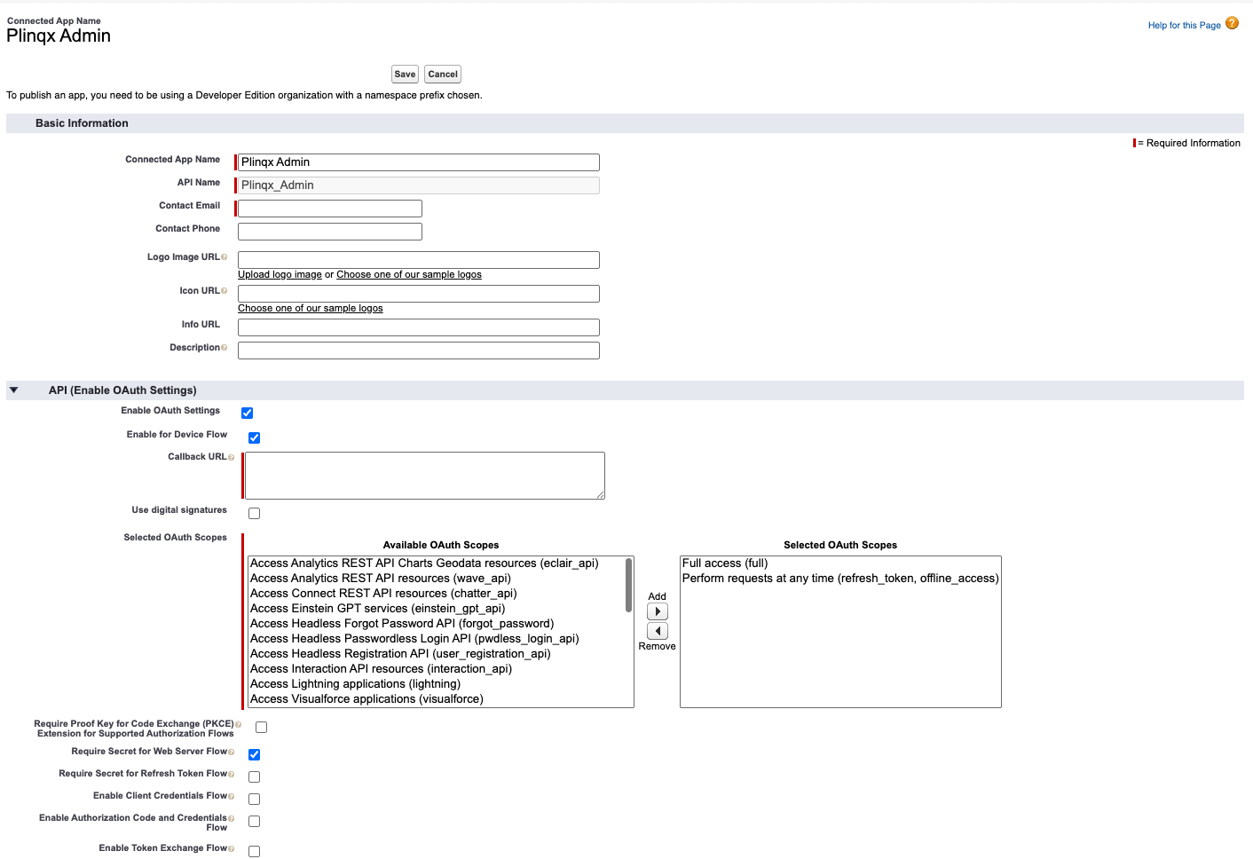Click the Contact Email field

pos(330,209)
